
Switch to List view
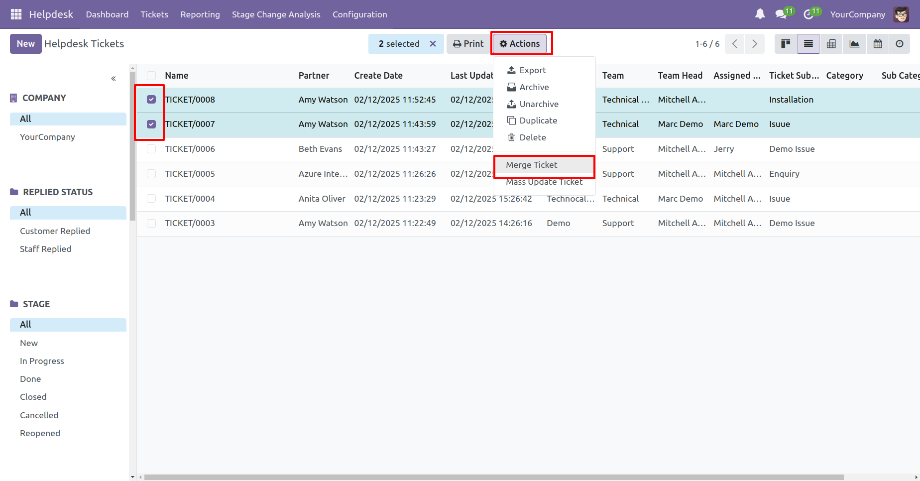coord(808,44)
